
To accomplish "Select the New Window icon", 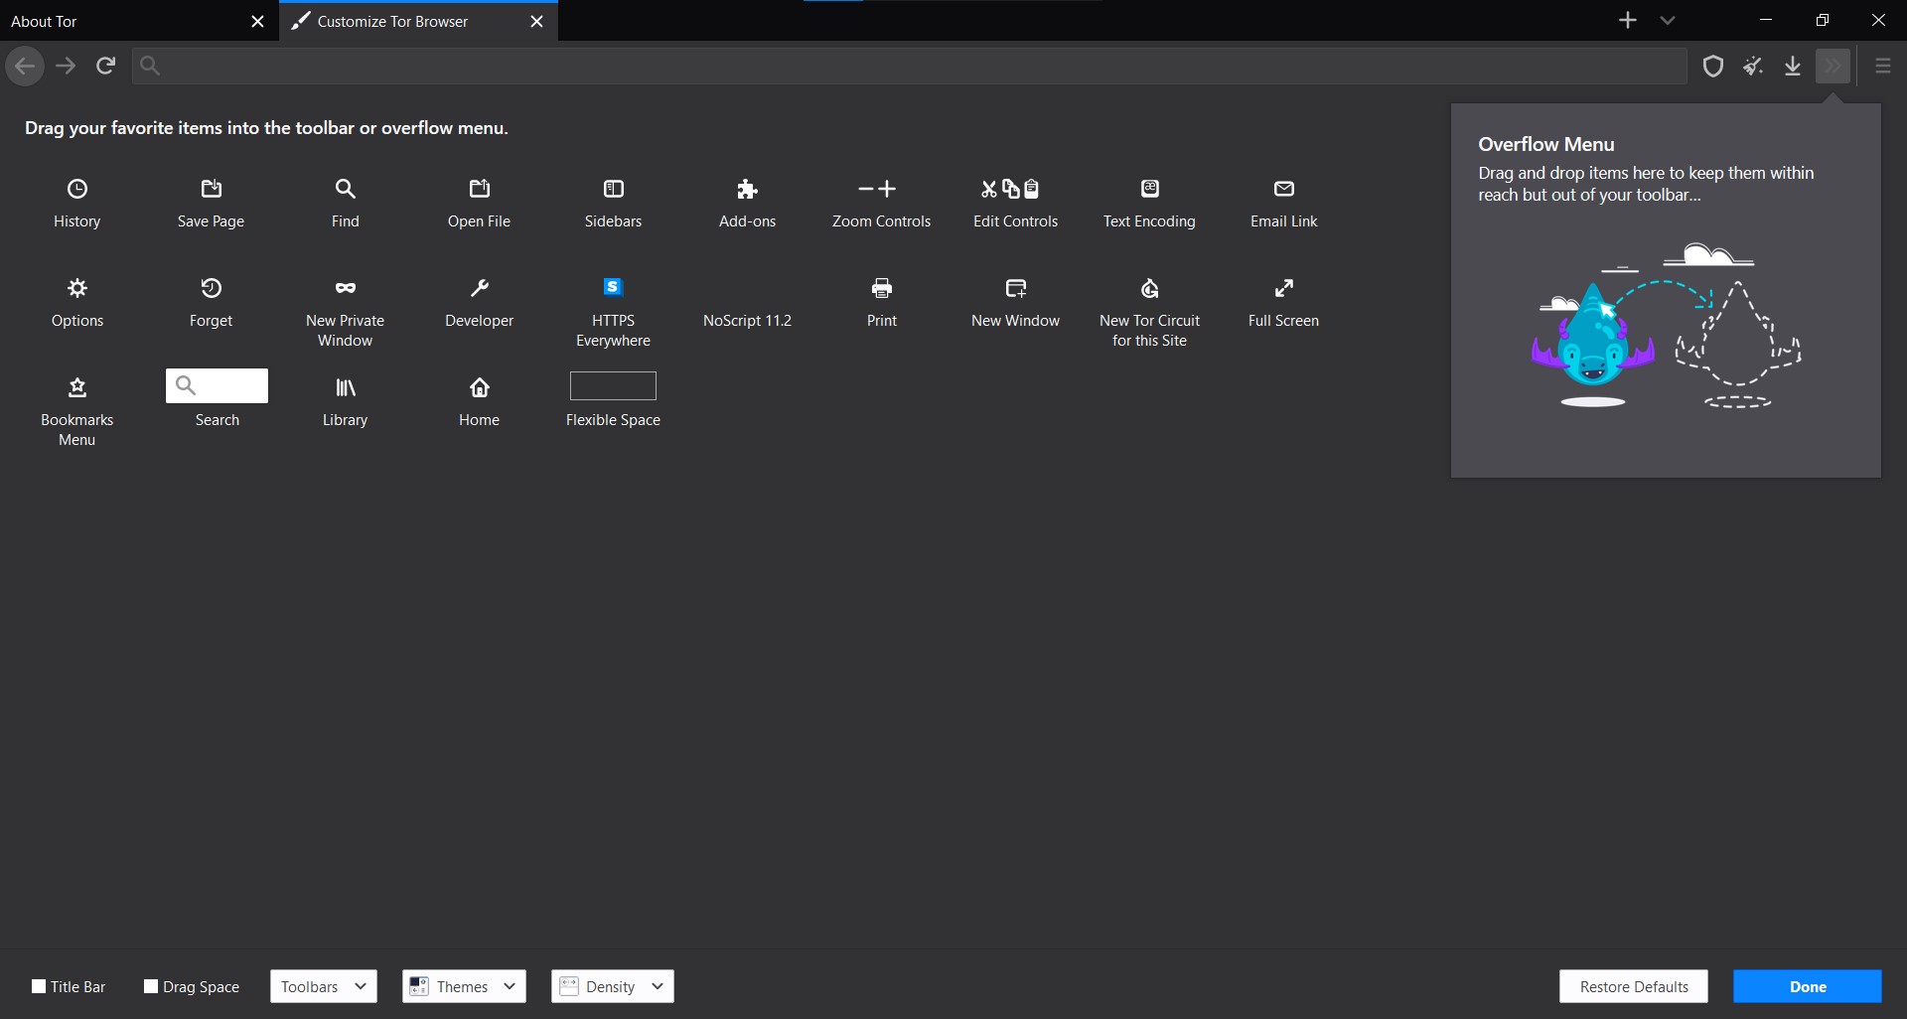I will [1016, 288].
